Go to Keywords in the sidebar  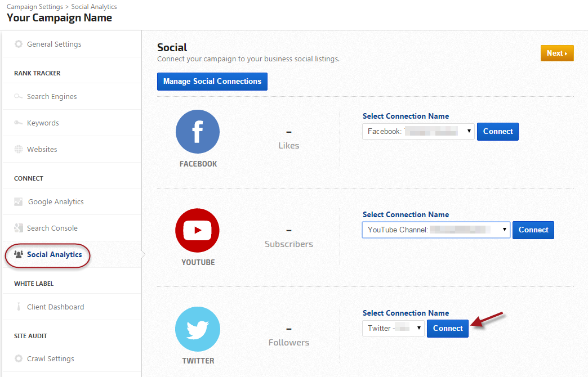point(43,123)
